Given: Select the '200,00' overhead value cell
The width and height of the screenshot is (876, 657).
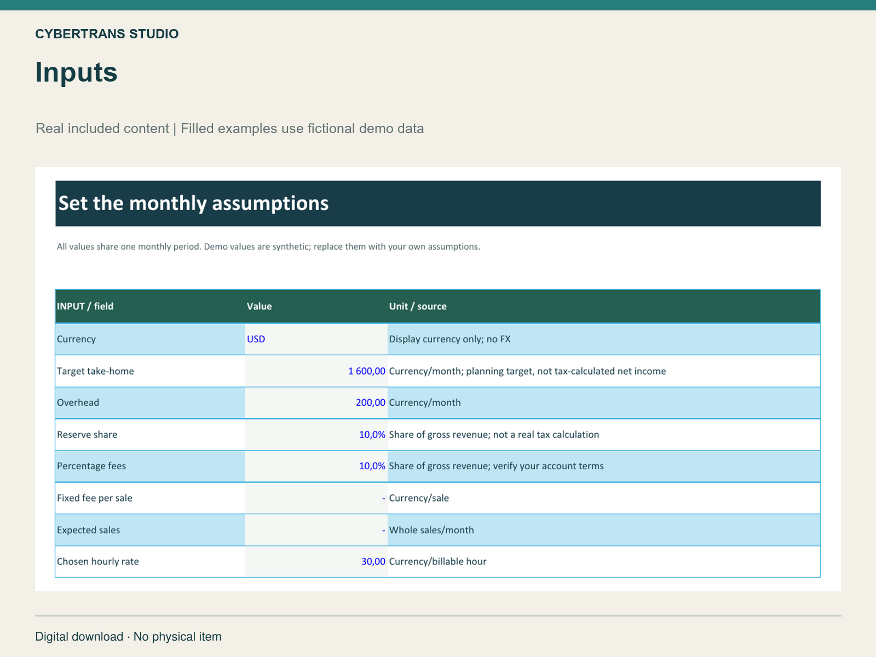Looking at the screenshot, I should [316, 402].
